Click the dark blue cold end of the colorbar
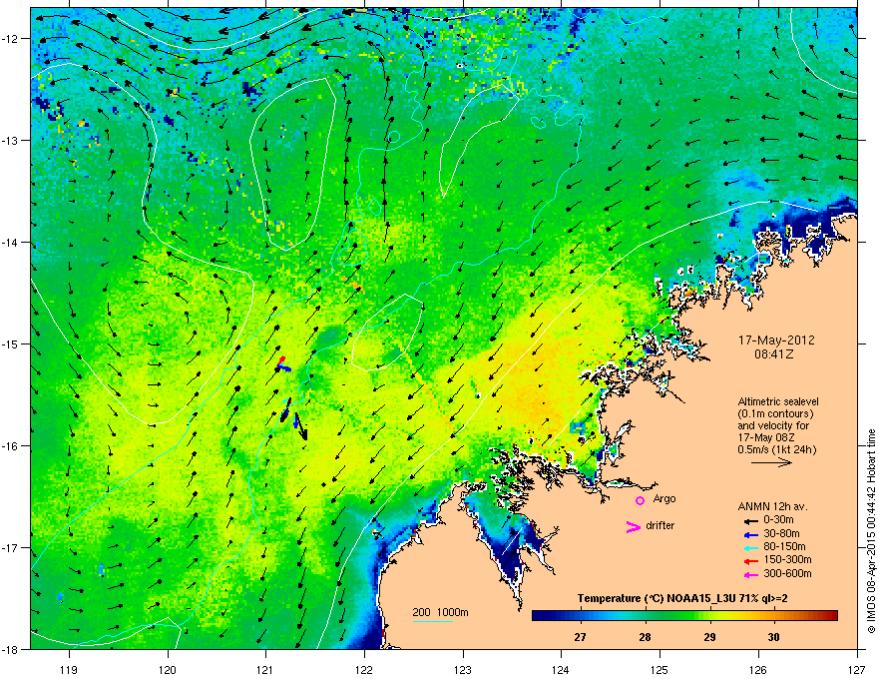 541,616
